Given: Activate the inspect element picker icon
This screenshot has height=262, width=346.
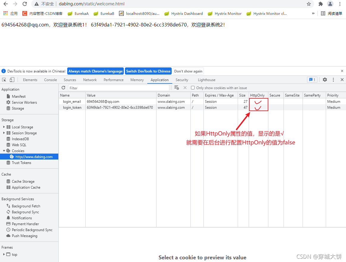Looking at the screenshot, I should tap(4, 80).
